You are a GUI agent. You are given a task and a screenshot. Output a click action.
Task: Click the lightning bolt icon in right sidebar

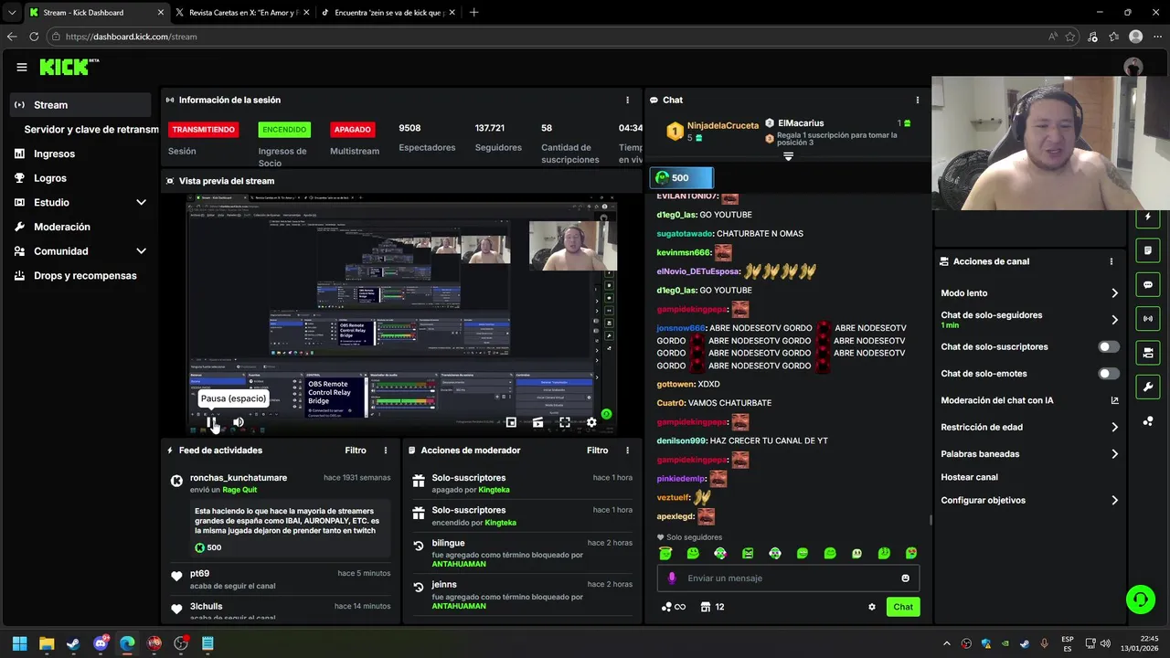pyautogui.click(x=1148, y=217)
